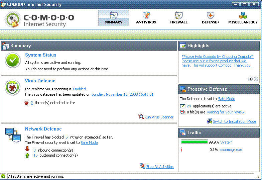Click the Switch to Installation Mode icon
The image size is (262, 180).
209,121
